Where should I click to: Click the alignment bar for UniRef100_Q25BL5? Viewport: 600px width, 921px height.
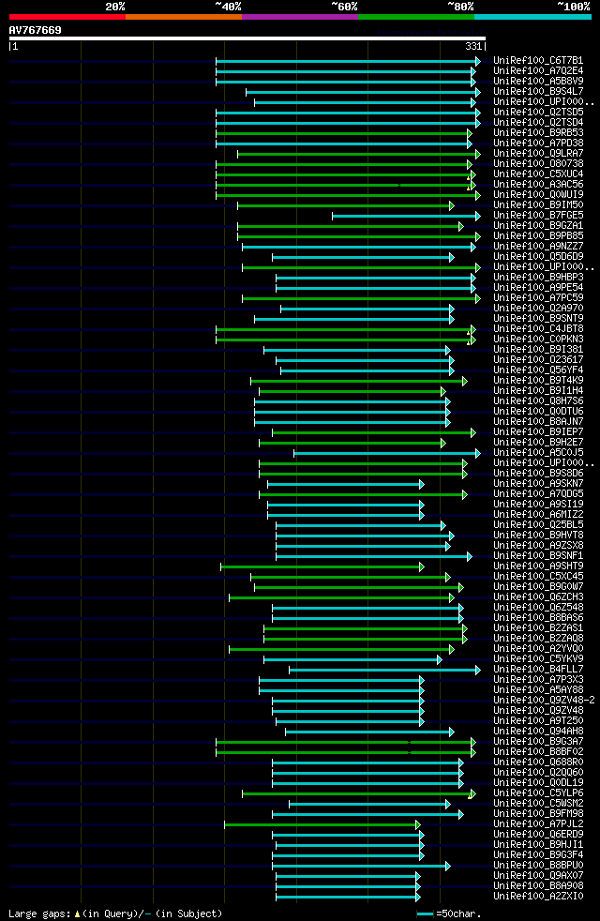pos(361,526)
